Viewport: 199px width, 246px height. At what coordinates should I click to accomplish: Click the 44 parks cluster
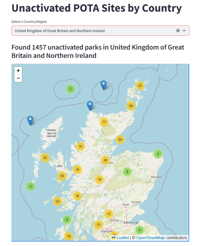click(x=120, y=140)
